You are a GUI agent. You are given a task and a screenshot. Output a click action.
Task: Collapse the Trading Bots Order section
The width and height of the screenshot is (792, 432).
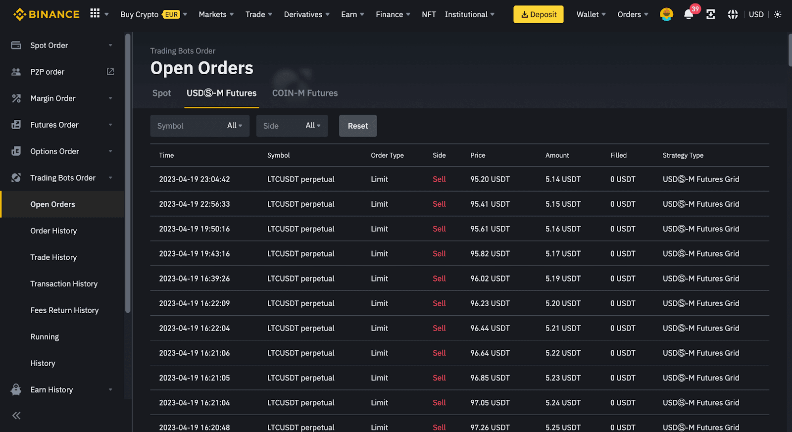[x=110, y=178]
